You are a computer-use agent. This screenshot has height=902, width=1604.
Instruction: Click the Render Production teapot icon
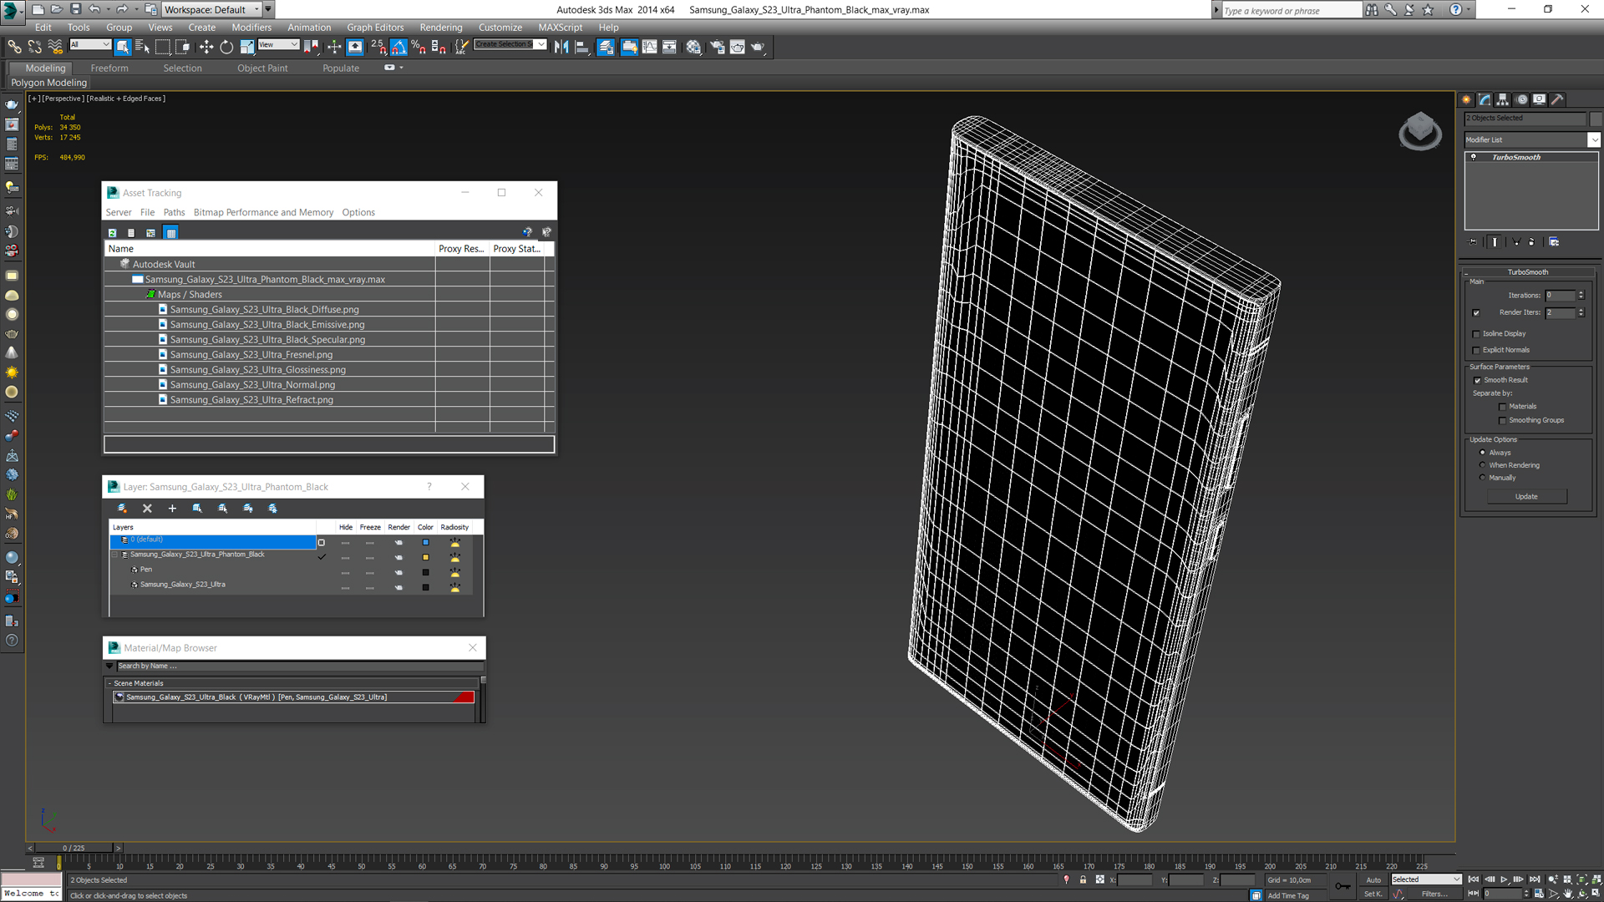[x=757, y=48]
